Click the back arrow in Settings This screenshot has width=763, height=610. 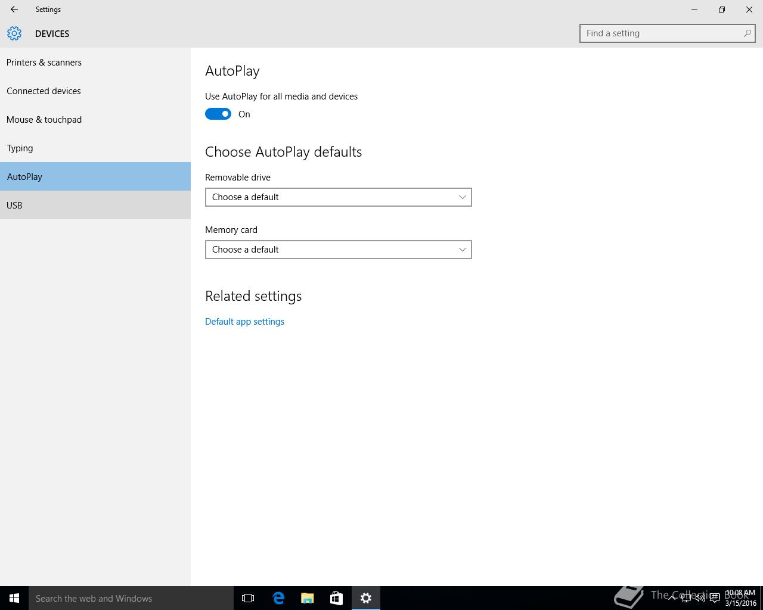[14, 10]
